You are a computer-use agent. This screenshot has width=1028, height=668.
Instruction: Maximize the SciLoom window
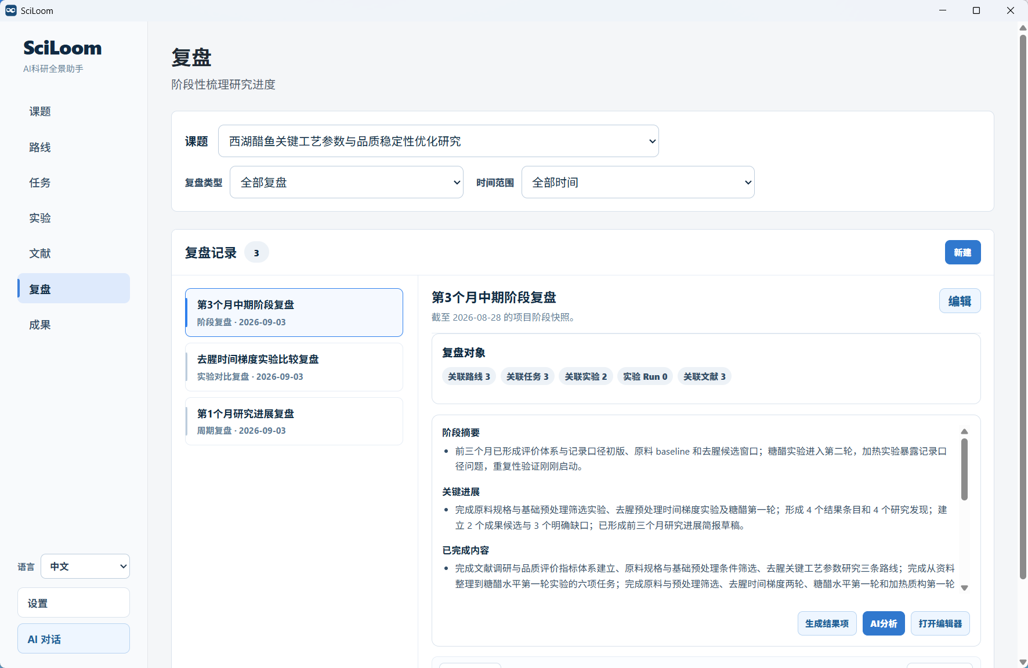[976, 10]
